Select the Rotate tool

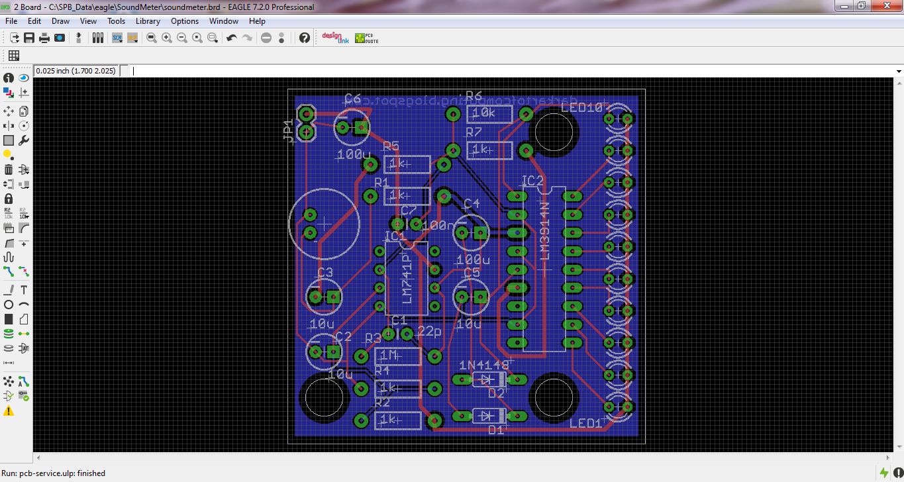click(24, 125)
